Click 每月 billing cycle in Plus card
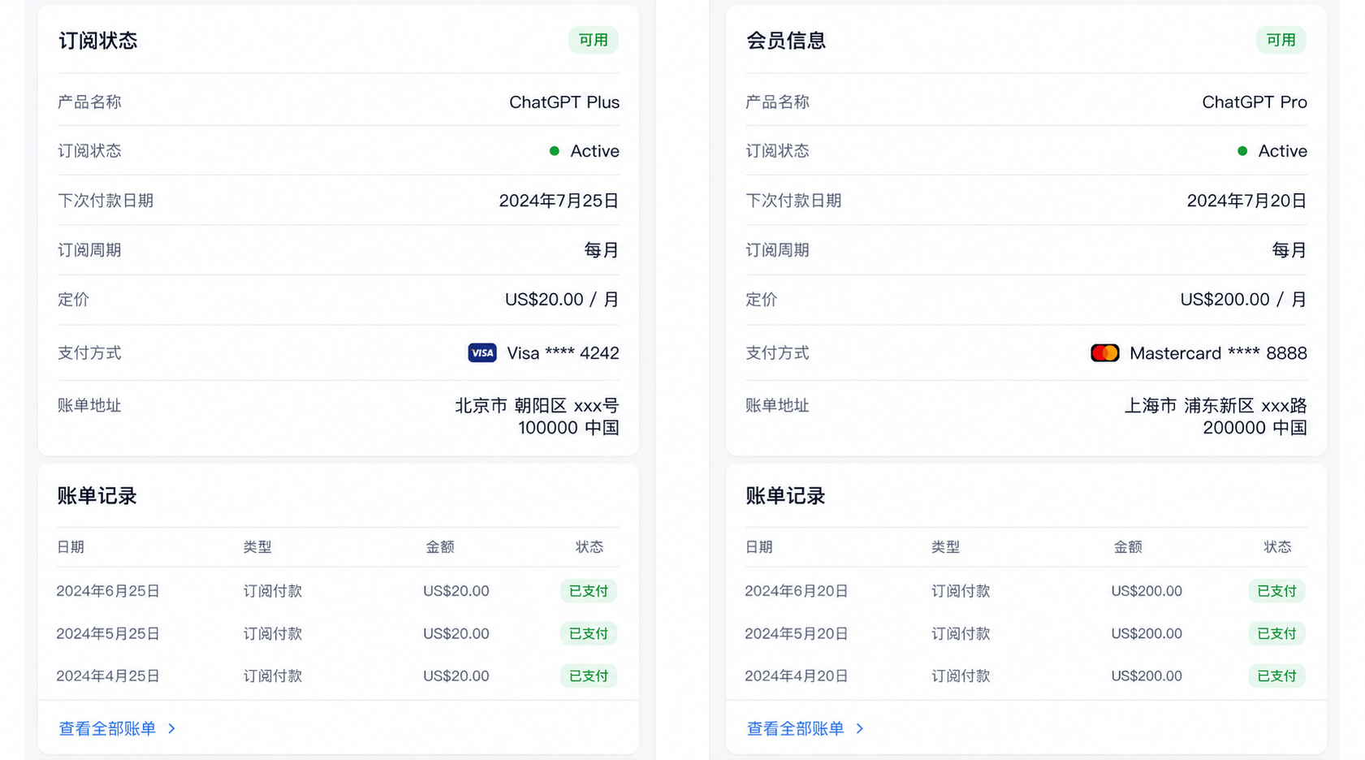 click(x=602, y=250)
